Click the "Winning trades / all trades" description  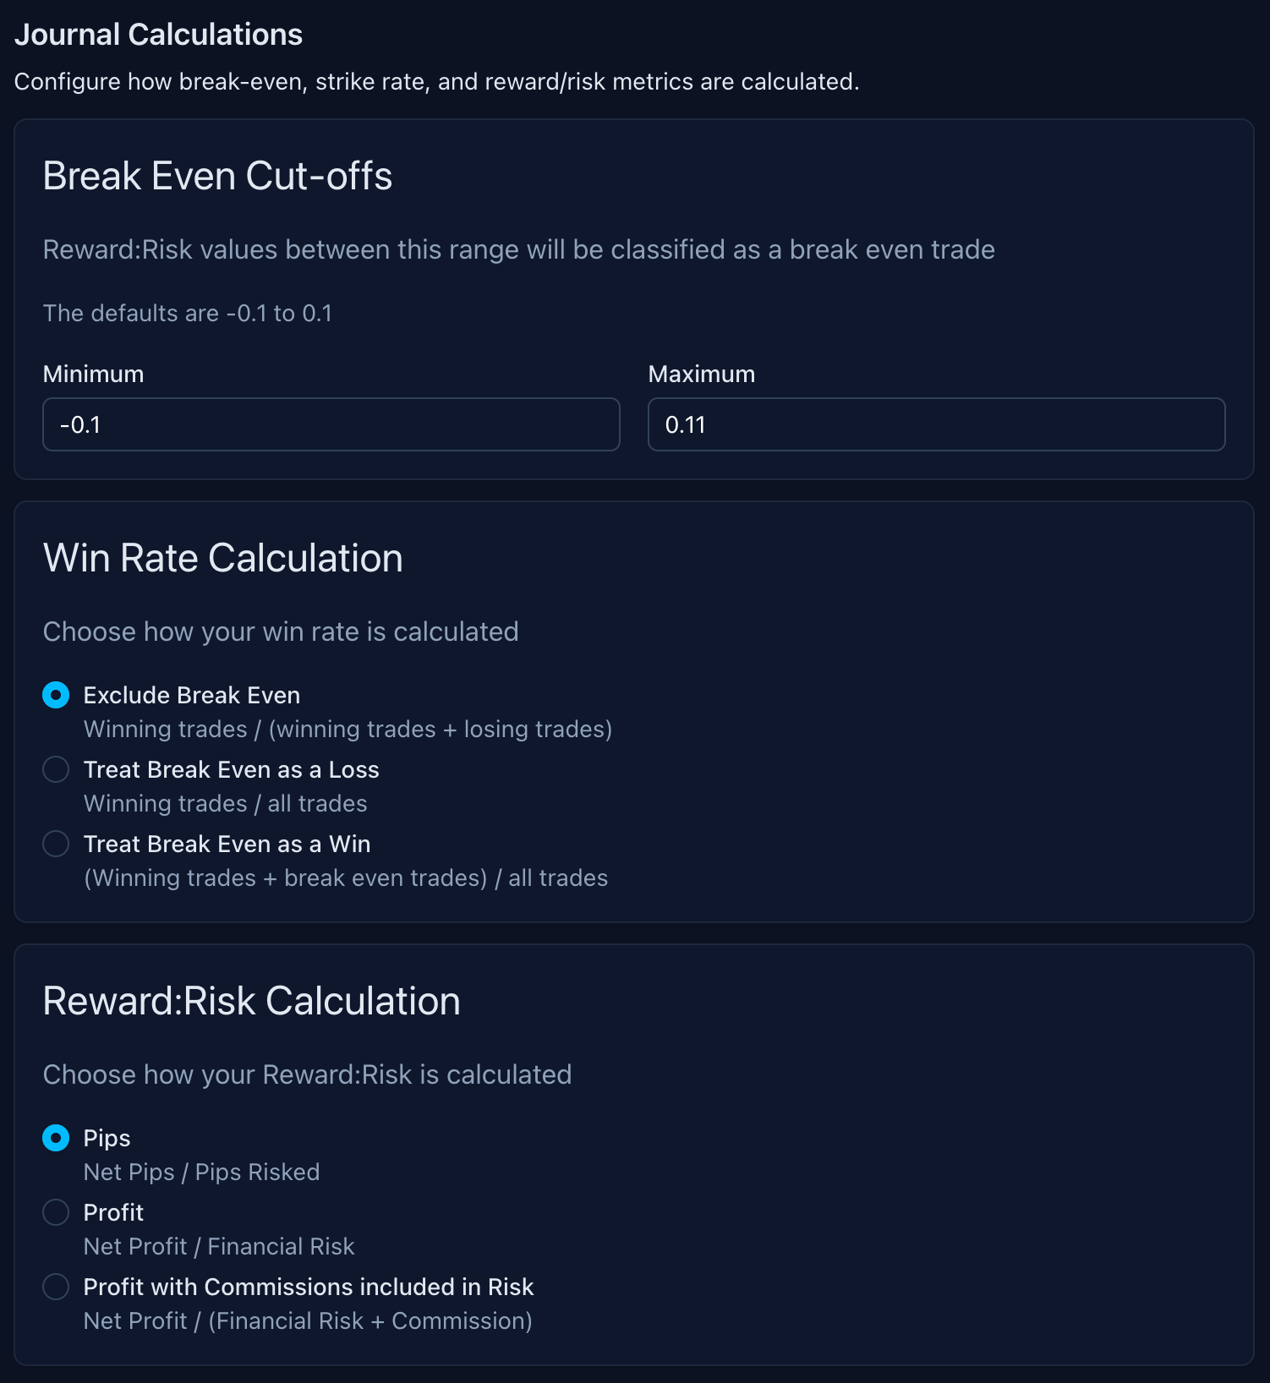click(225, 804)
